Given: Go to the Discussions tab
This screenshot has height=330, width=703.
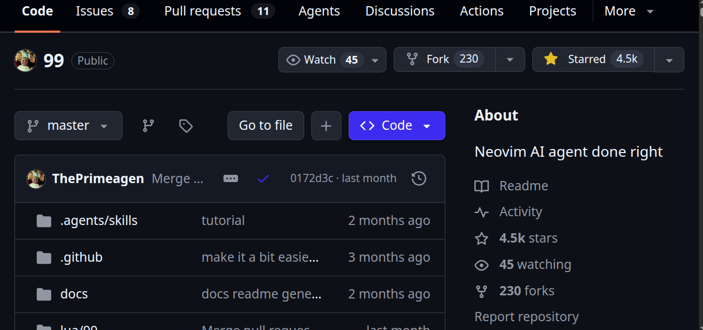Looking at the screenshot, I should 400,11.
